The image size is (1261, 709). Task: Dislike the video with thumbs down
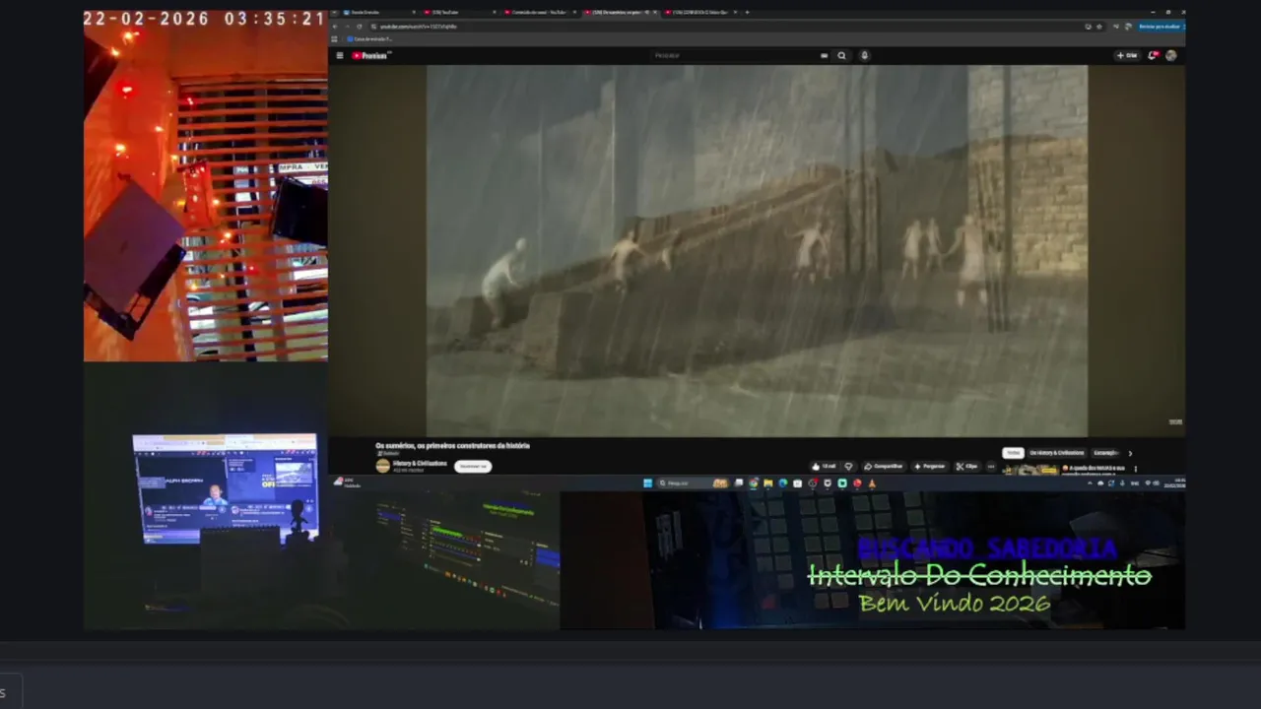(x=848, y=467)
